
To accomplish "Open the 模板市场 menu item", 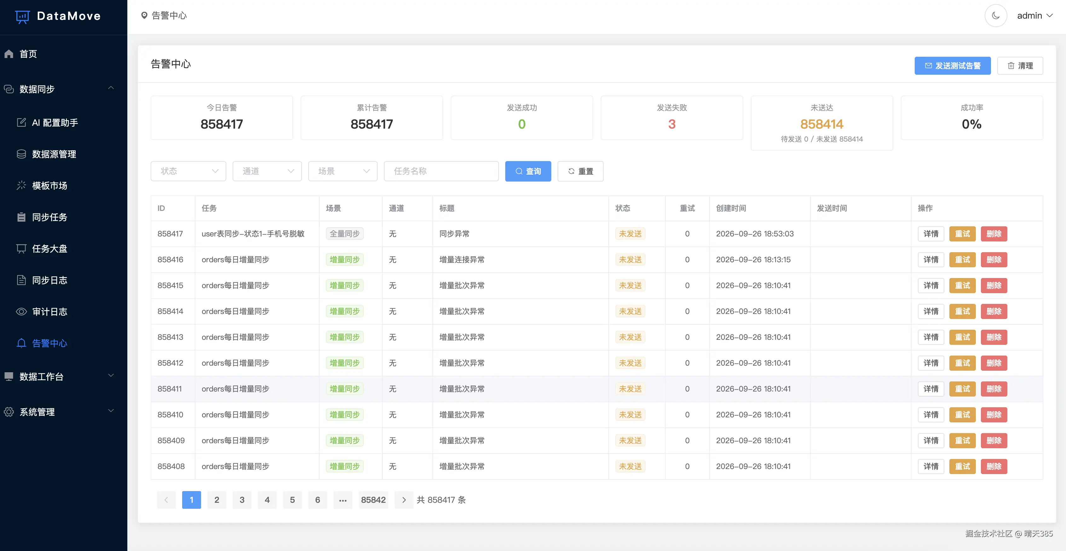I will pyautogui.click(x=63, y=185).
